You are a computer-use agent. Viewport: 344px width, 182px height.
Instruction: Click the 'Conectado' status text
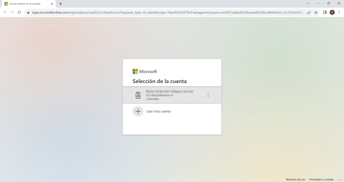click(x=152, y=99)
